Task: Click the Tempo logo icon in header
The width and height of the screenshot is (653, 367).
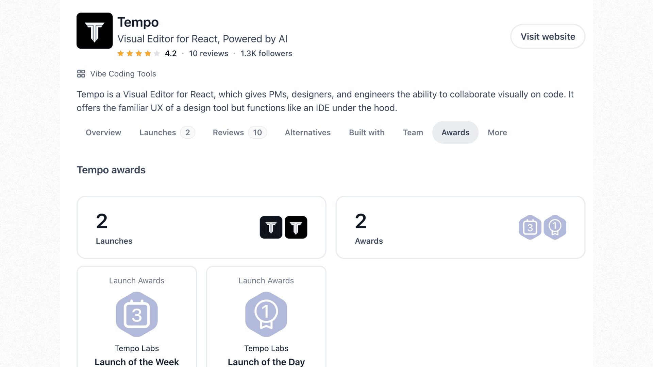Action: (95, 31)
